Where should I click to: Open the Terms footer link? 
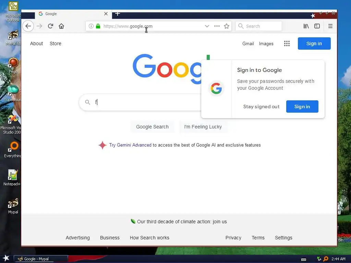point(258,238)
